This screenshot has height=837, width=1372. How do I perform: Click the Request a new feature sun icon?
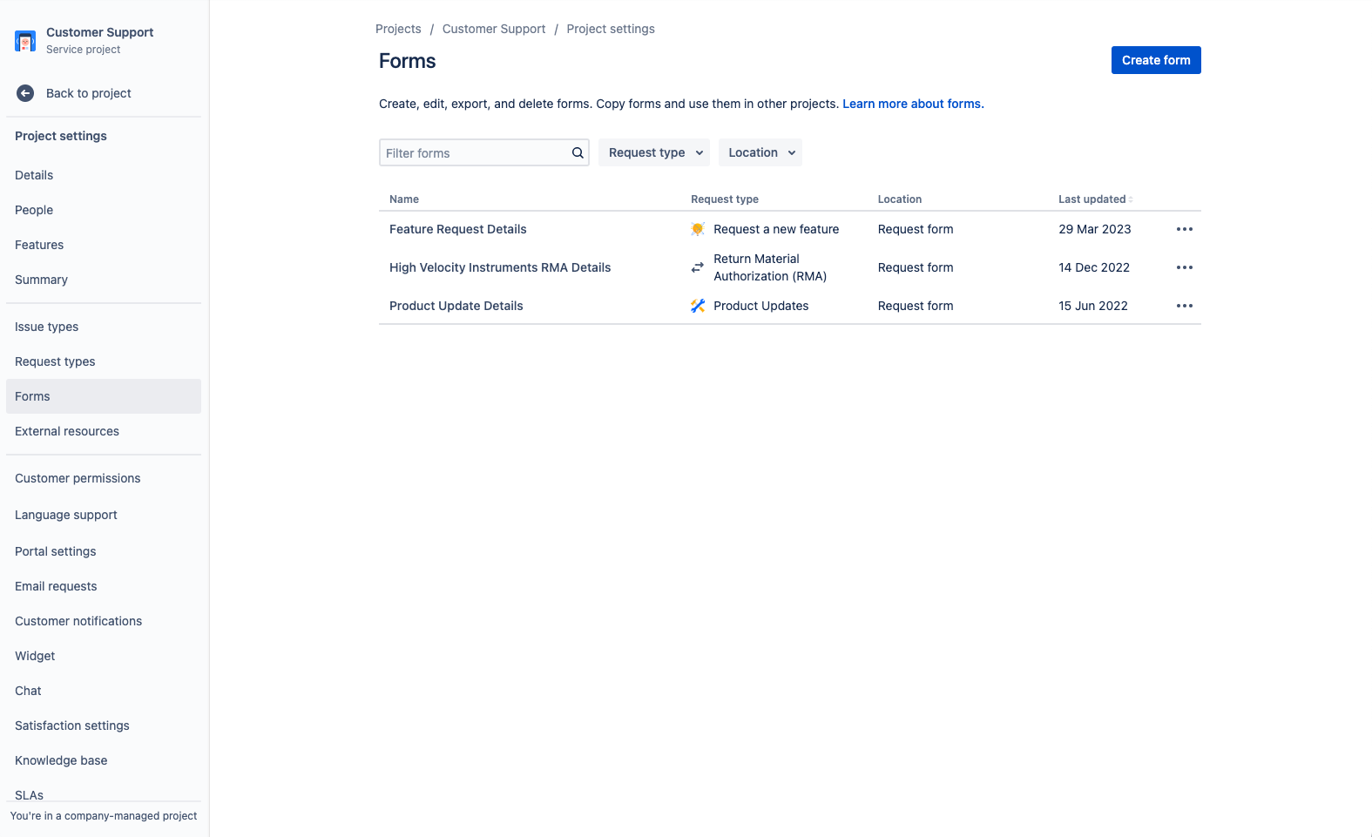[698, 229]
